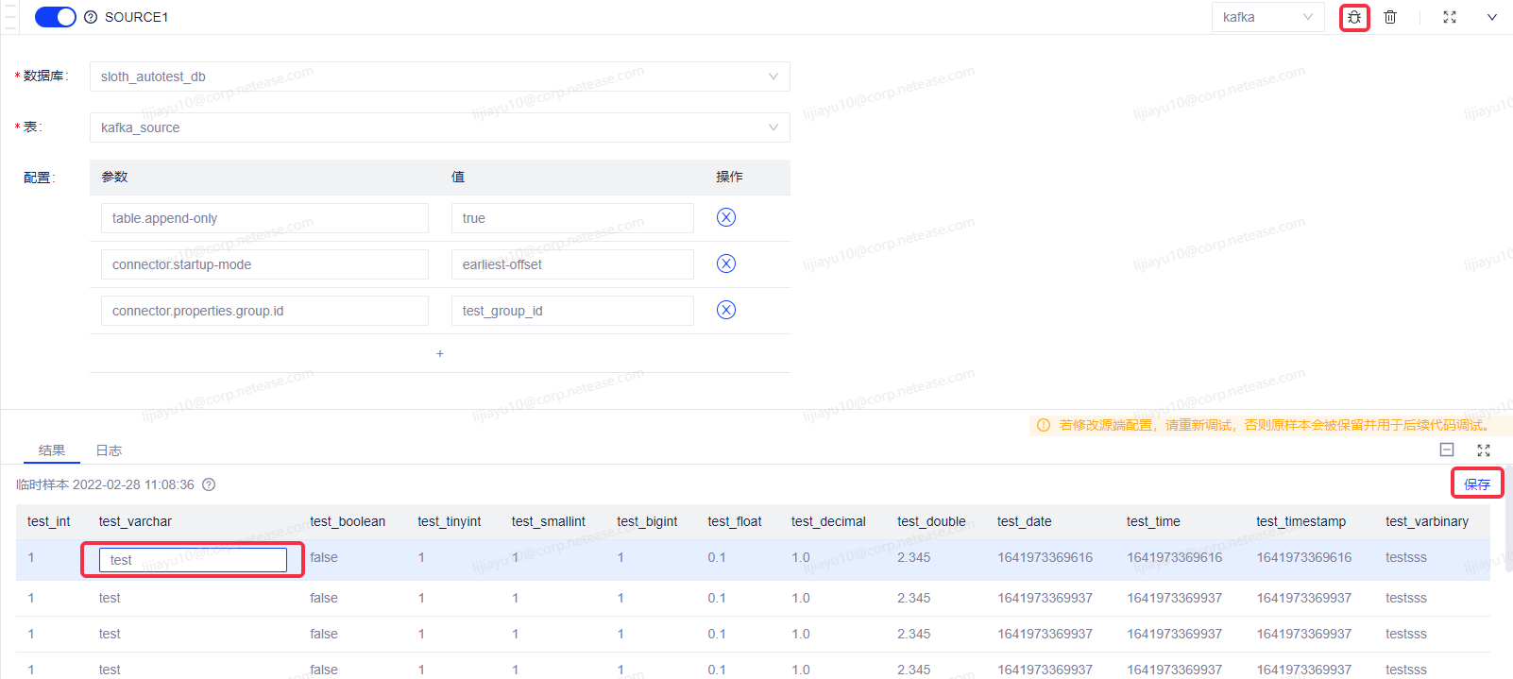Expand the SOURCE1 panel to fullscreen
The height and width of the screenshot is (679, 1513).
pos(1450,17)
